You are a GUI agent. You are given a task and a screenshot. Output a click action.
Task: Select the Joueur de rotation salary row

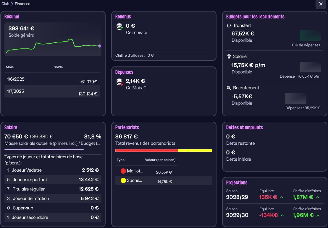tap(53, 198)
